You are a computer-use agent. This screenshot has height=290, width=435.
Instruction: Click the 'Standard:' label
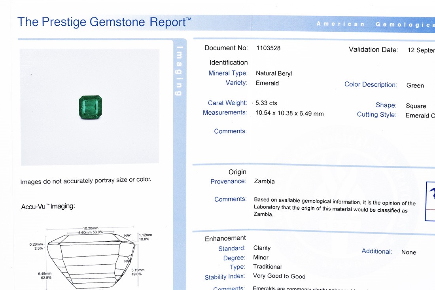(x=232, y=248)
